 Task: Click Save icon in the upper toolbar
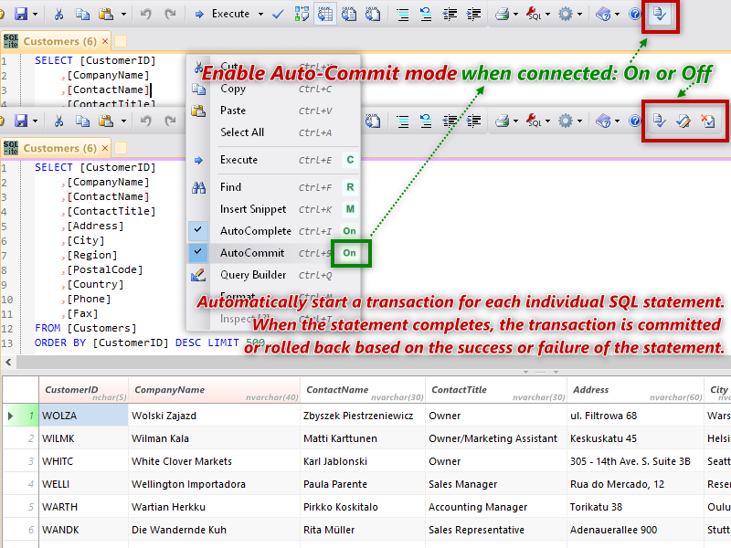[21, 14]
